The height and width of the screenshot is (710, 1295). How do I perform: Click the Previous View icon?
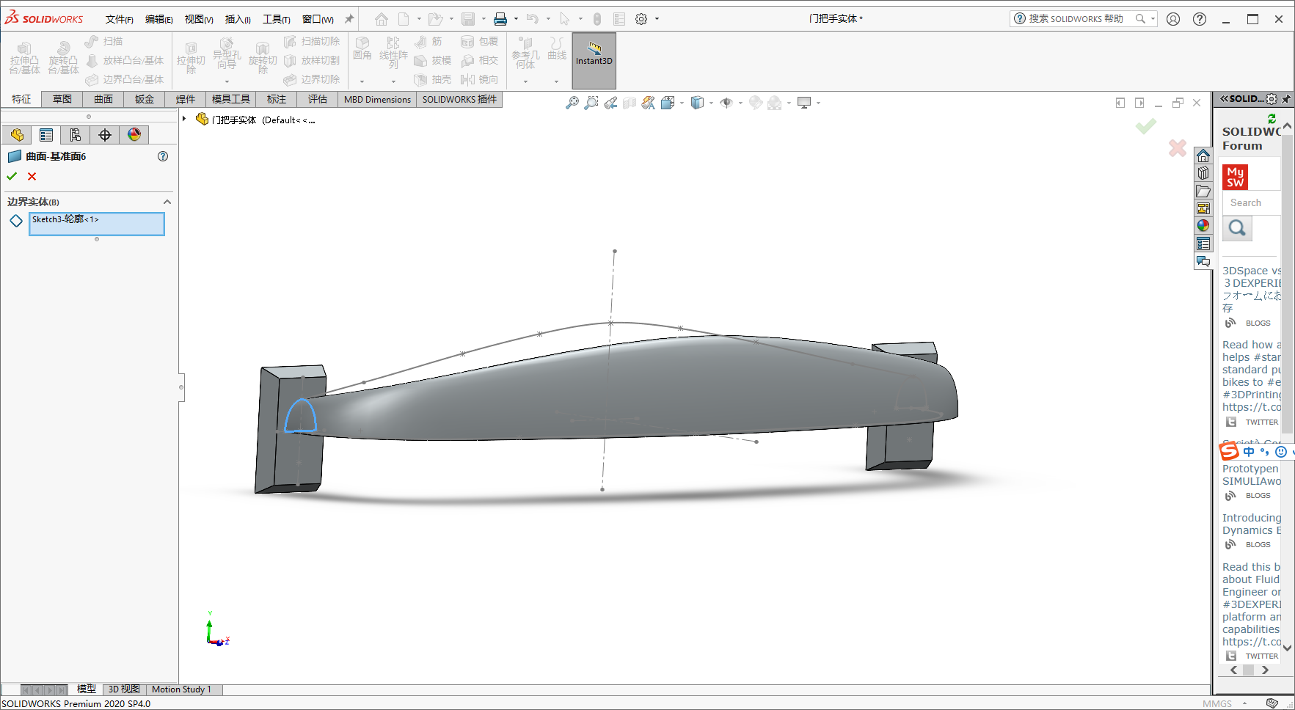pyautogui.click(x=610, y=103)
